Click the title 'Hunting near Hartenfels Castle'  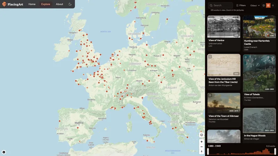point(257,42)
